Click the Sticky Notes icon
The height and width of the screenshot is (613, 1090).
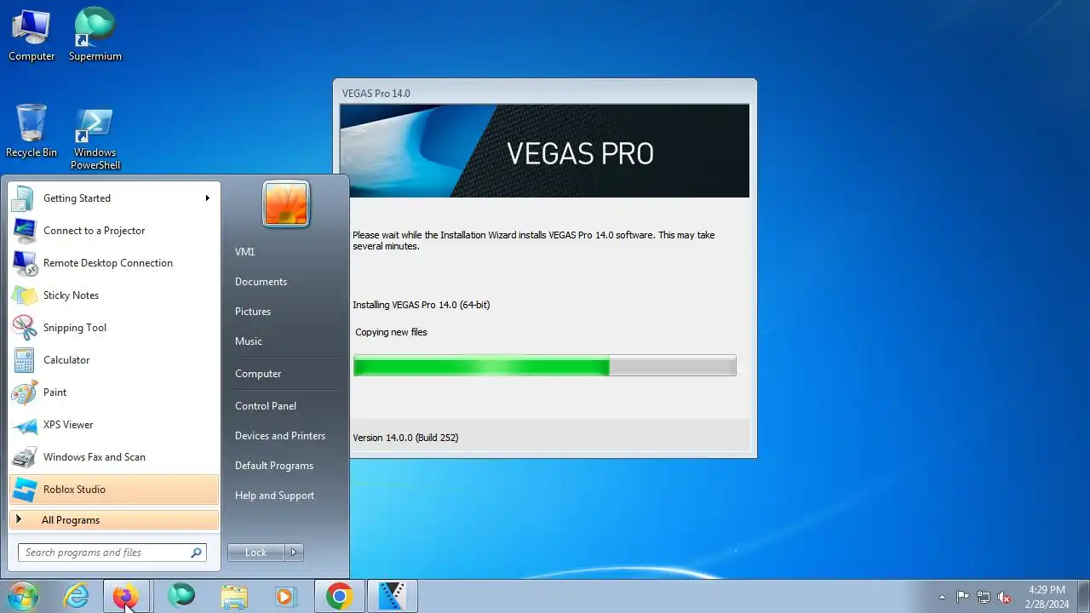tap(24, 295)
